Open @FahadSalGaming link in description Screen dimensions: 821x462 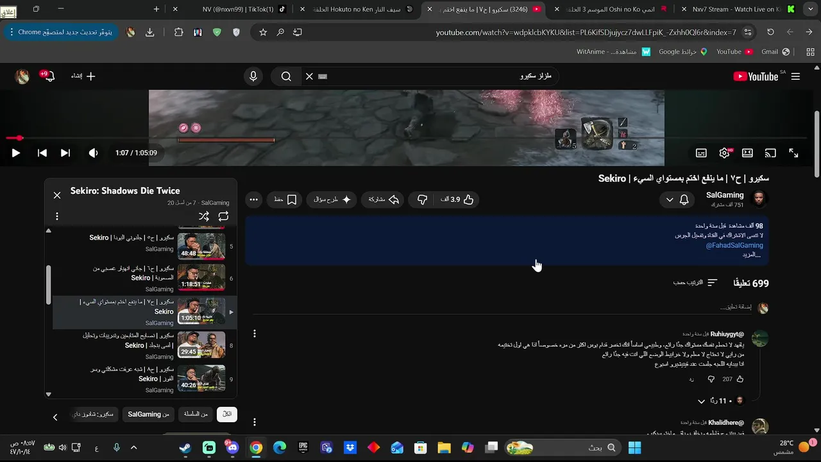(x=734, y=245)
